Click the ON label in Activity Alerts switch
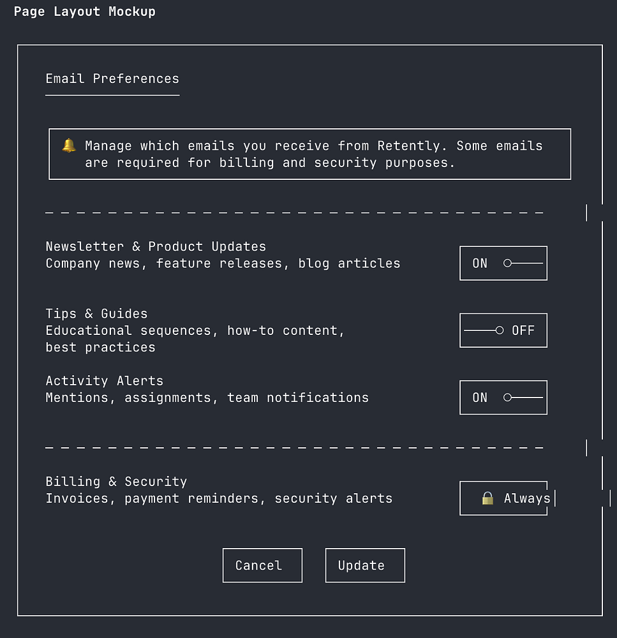 [x=480, y=397]
